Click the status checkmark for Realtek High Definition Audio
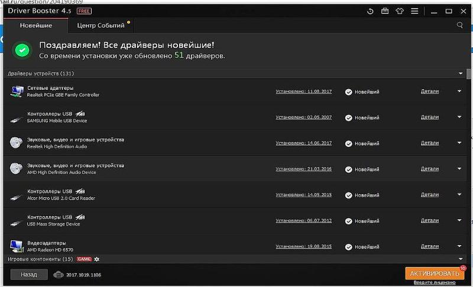The width and height of the screenshot is (473, 287). pyautogui.click(x=348, y=143)
